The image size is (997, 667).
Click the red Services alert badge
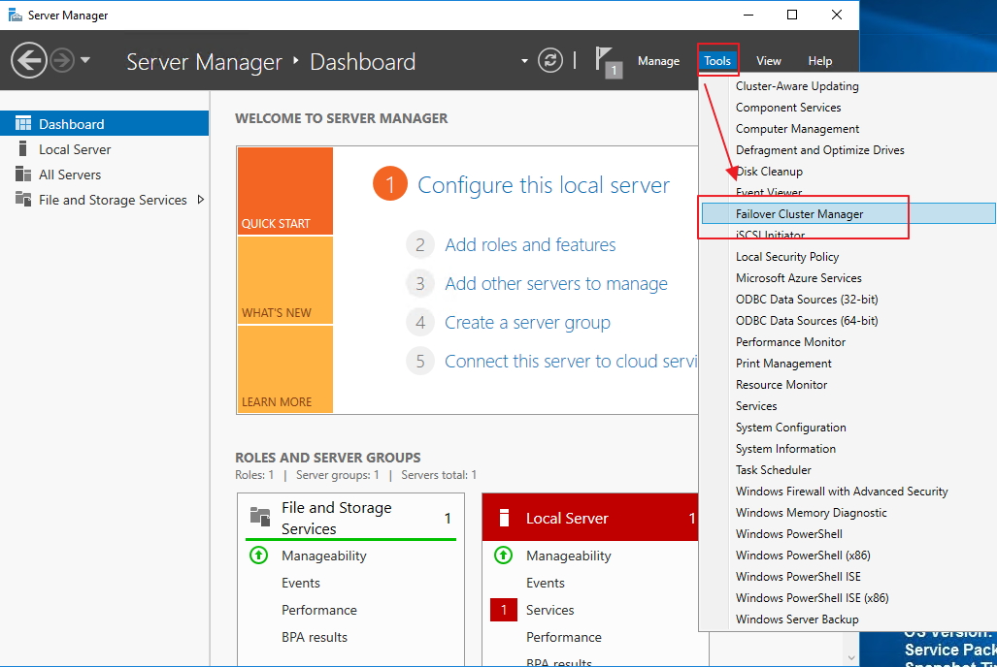503,610
